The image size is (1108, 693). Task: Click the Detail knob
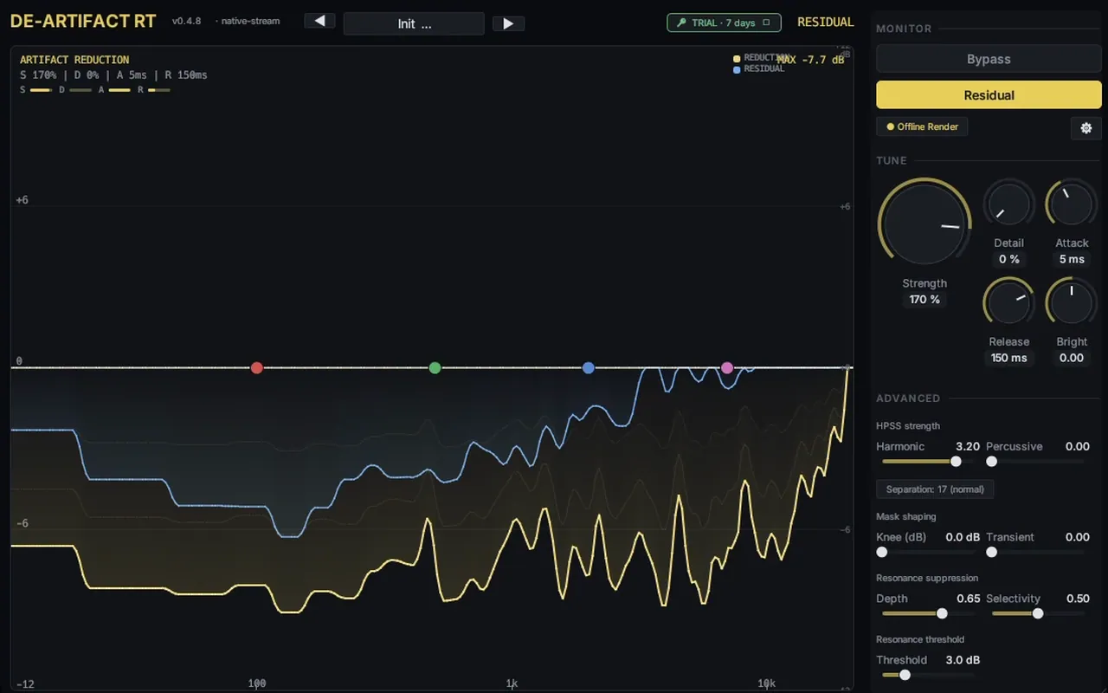pos(1008,205)
